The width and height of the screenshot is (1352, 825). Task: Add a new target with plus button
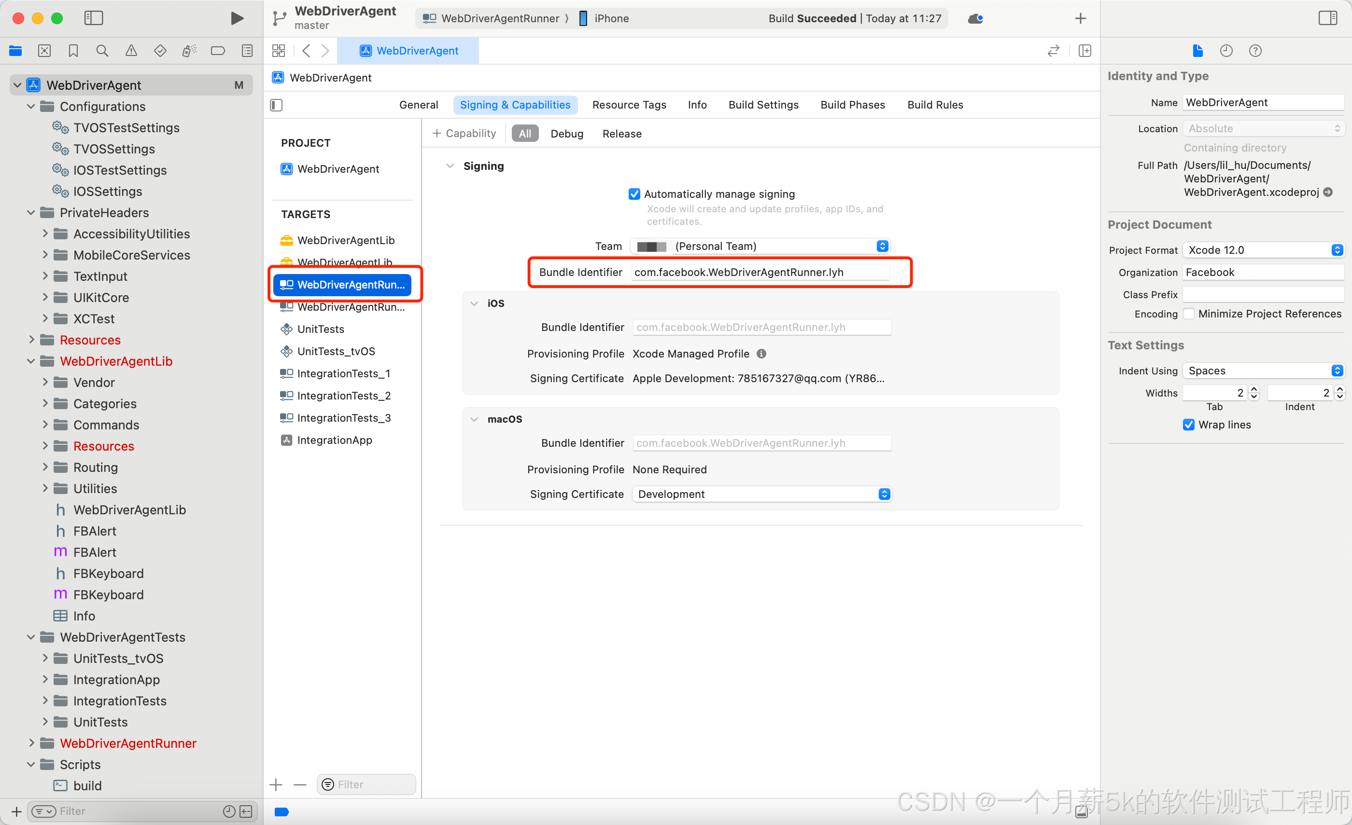tap(276, 784)
